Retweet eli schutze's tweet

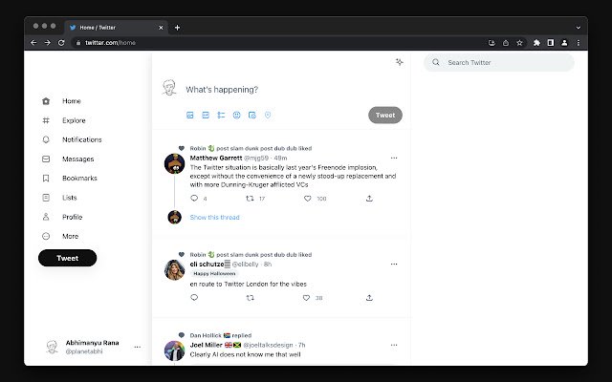point(251,298)
